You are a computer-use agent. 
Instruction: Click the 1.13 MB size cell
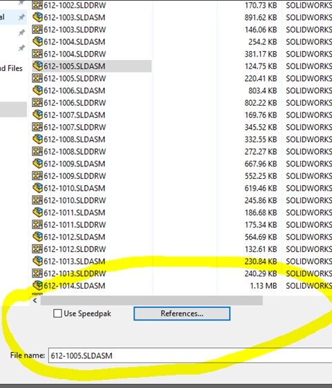click(264, 286)
